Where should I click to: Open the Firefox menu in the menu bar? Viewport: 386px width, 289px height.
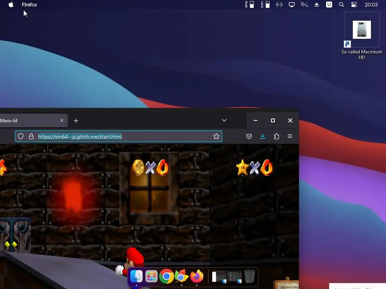click(x=29, y=5)
